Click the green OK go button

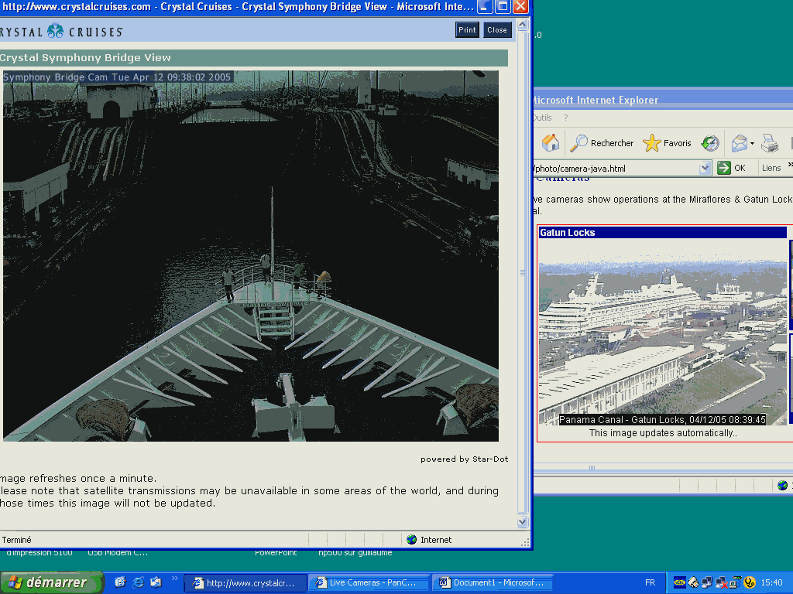731,168
